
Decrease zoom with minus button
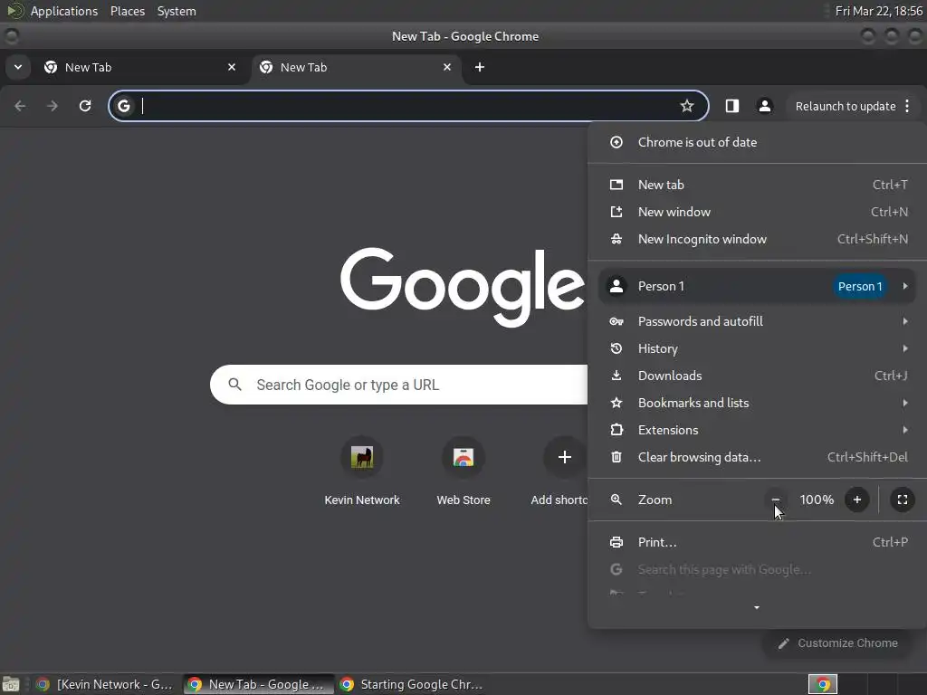point(776,500)
